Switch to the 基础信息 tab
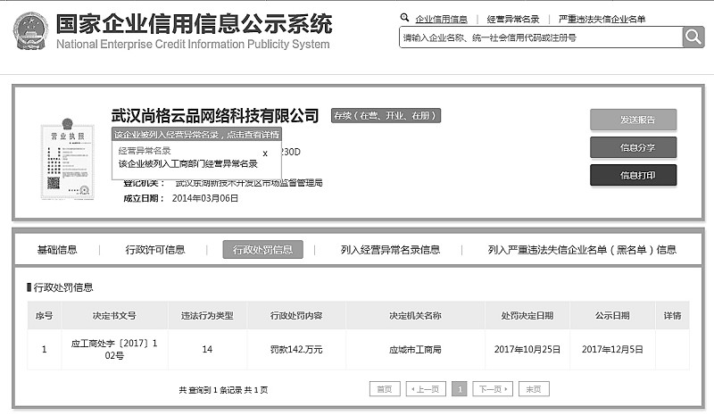The height and width of the screenshot is (415, 714). click(x=57, y=250)
